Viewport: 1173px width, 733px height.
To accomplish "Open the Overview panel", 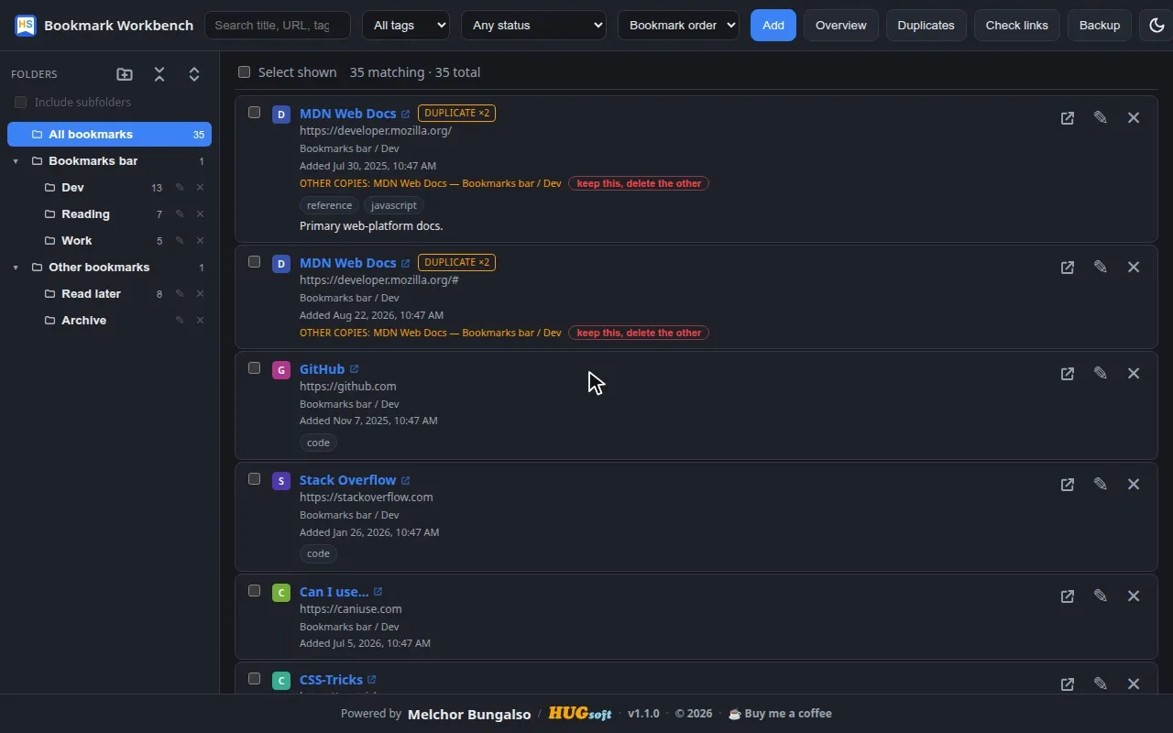I will [x=841, y=26].
